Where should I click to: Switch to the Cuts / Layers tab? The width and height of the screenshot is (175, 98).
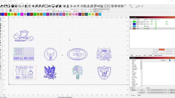point(138,56)
